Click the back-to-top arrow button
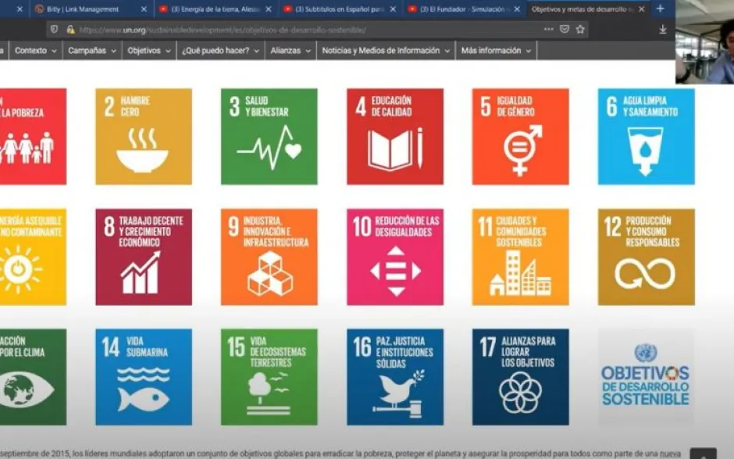Viewport: 734px width, 459px height. tap(703, 454)
